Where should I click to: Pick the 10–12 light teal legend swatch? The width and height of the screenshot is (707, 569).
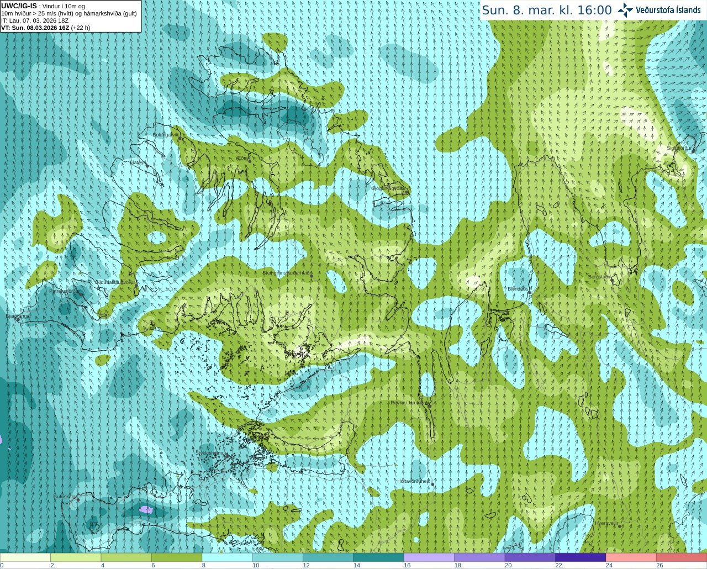pyautogui.click(x=278, y=557)
